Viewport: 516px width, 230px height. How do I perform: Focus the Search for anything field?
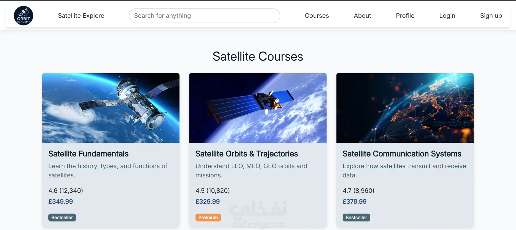[204, 16]
